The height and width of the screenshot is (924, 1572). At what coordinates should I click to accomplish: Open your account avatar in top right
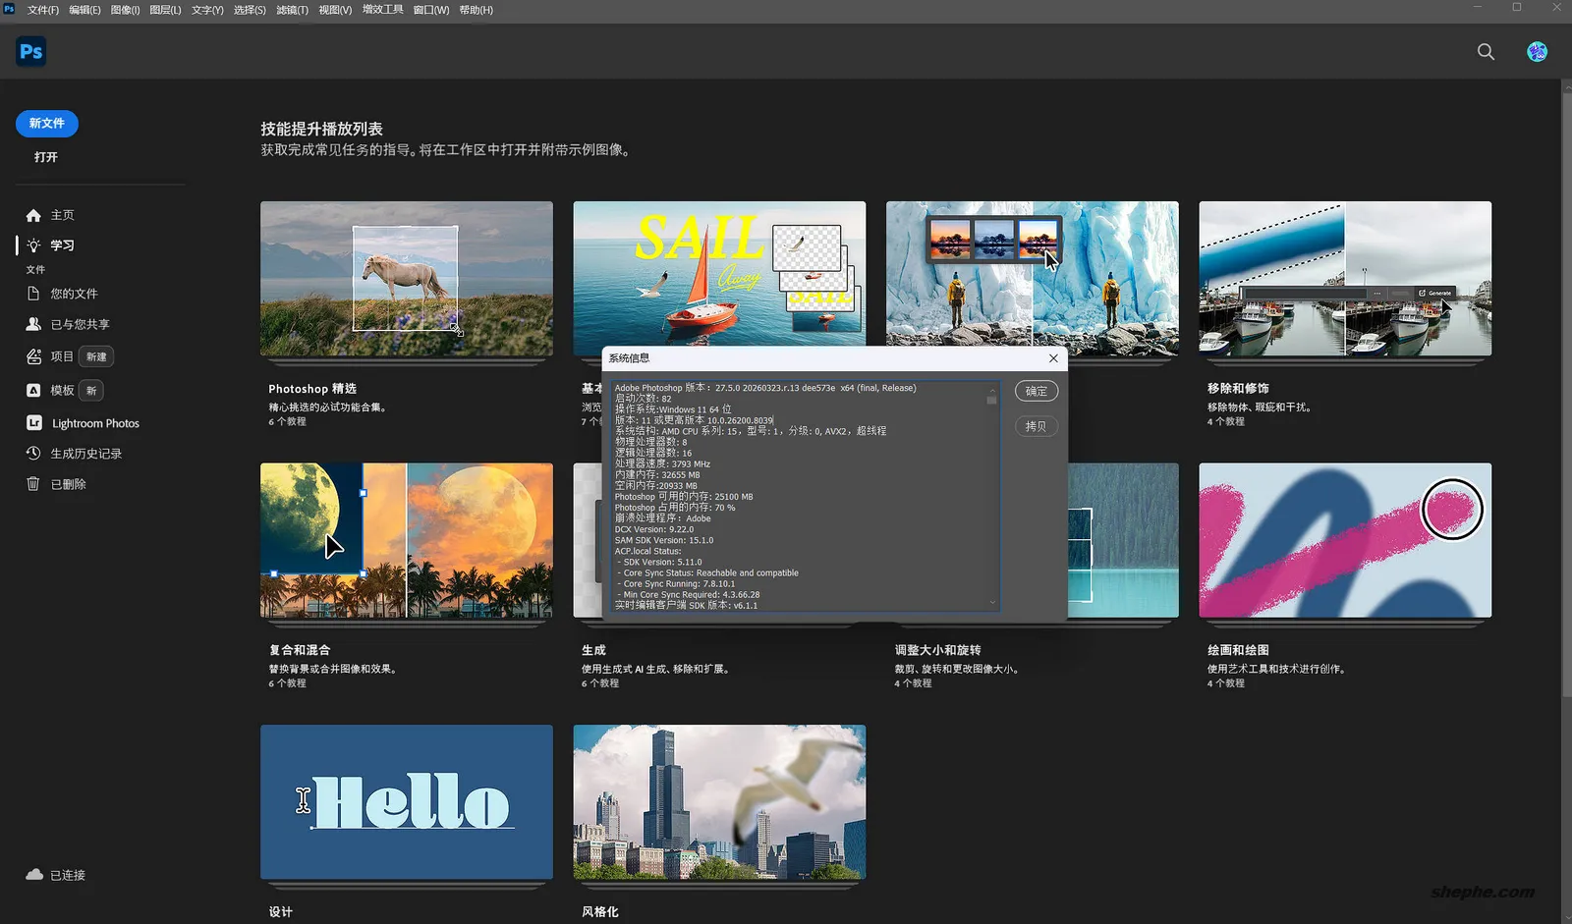click(x=1536, y=51)
